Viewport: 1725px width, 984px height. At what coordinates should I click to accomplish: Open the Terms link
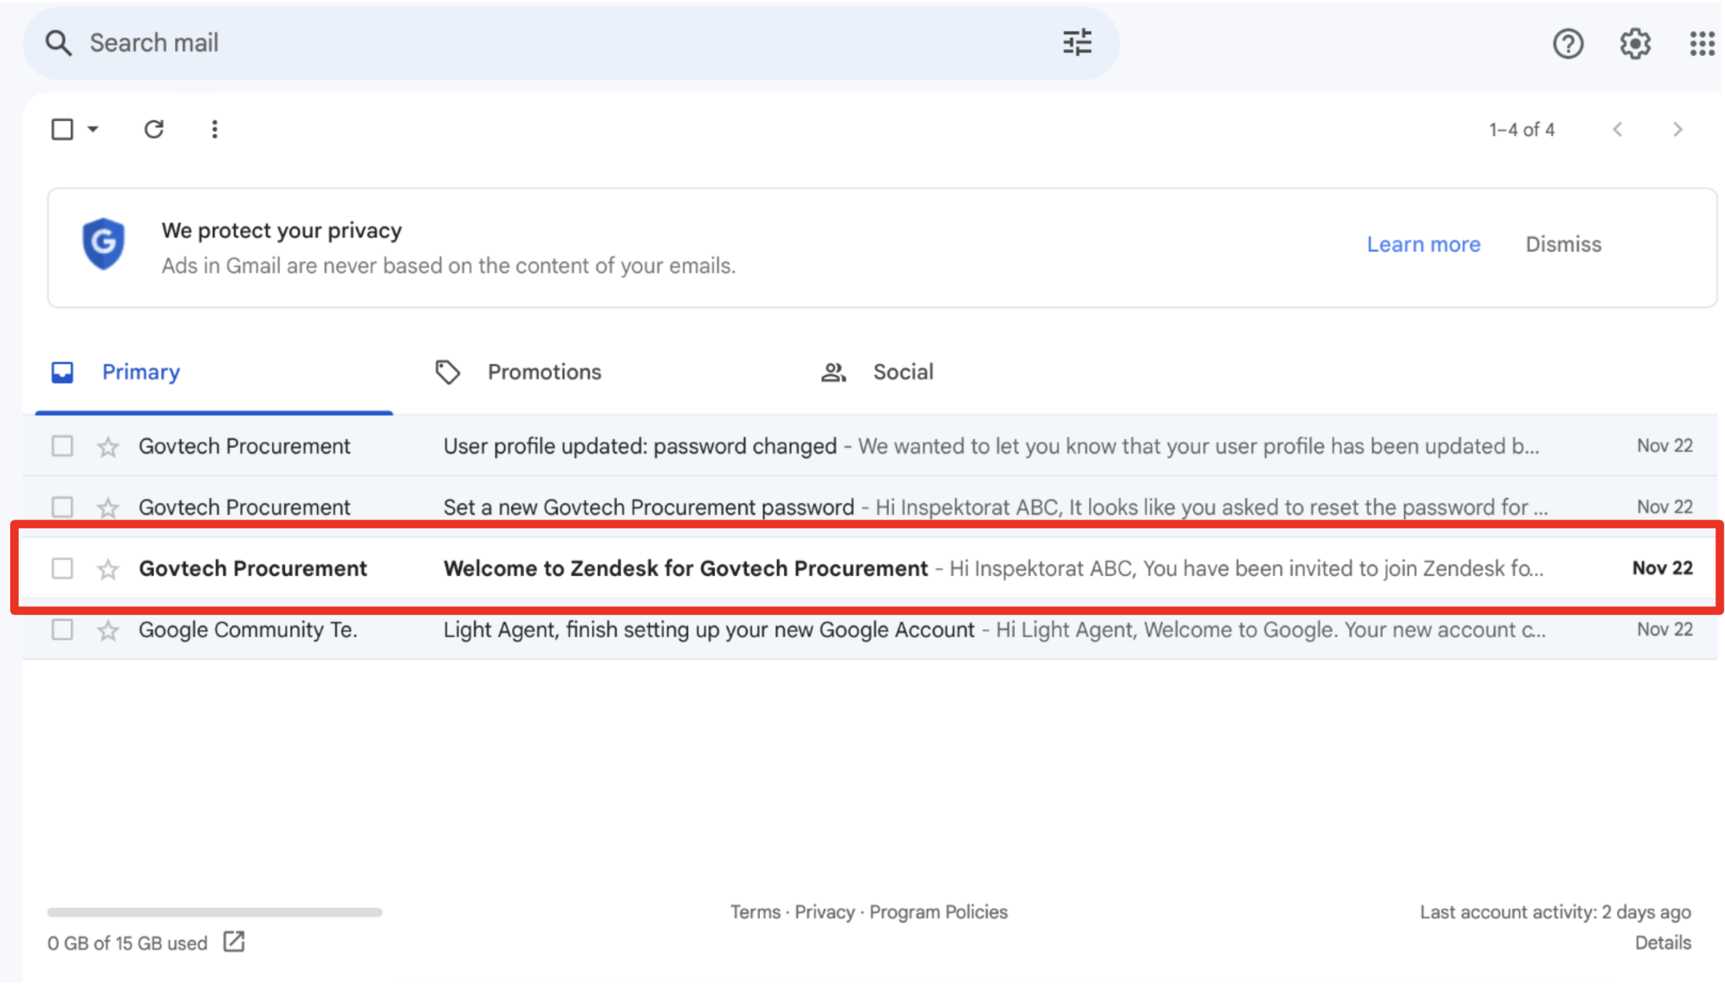[x=755, y=911]
